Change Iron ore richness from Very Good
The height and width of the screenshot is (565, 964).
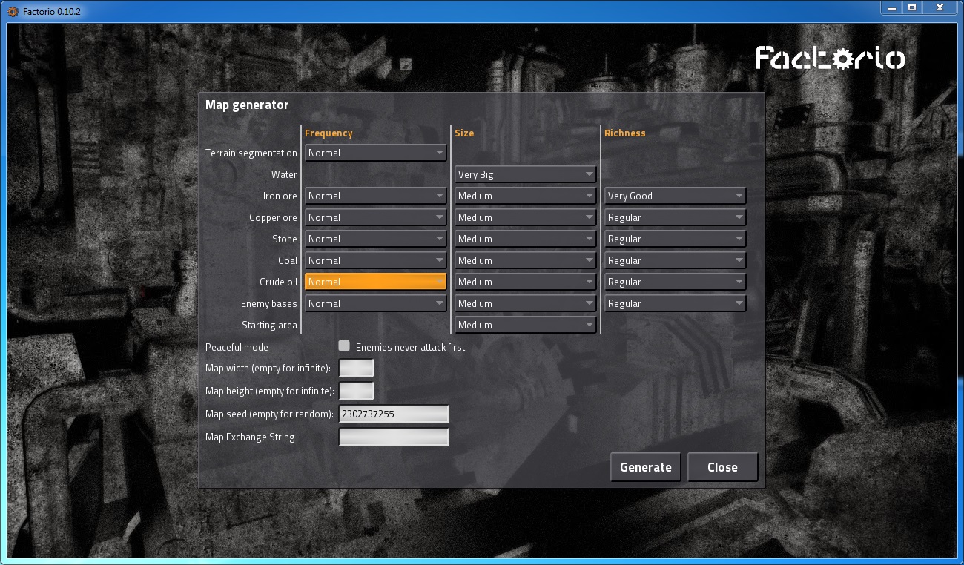675,196
